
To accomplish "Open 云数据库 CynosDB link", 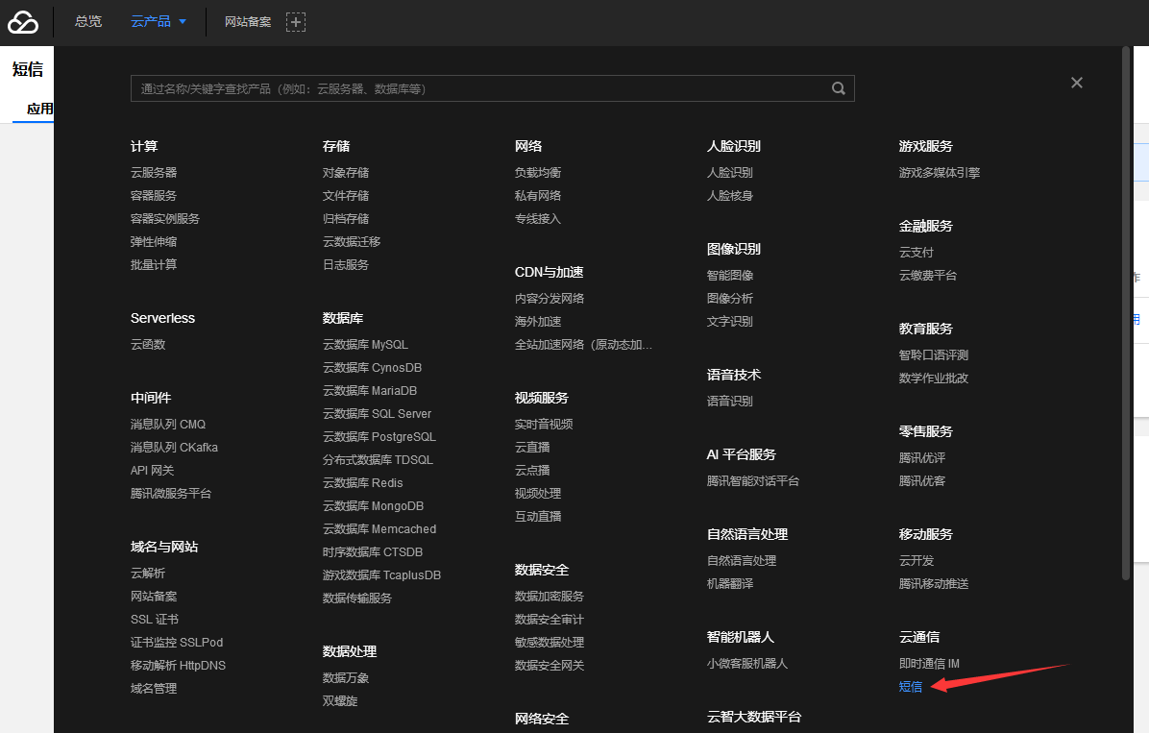I will pos(372,368).
